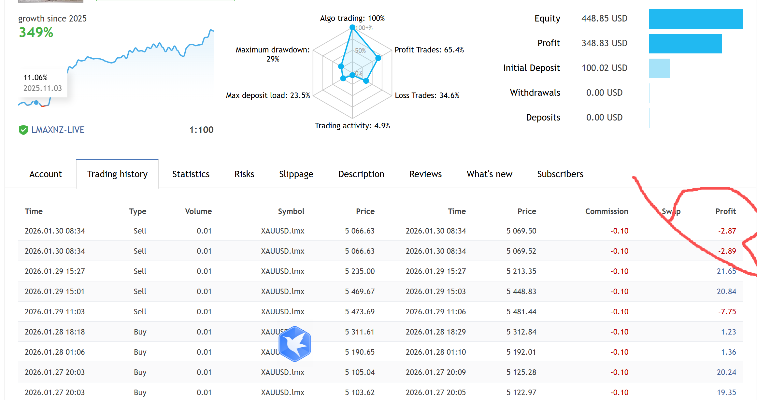This screenshot has height=400, width=757.
Task: Click the blue bird hexagon icon
Action: (295, 344)
